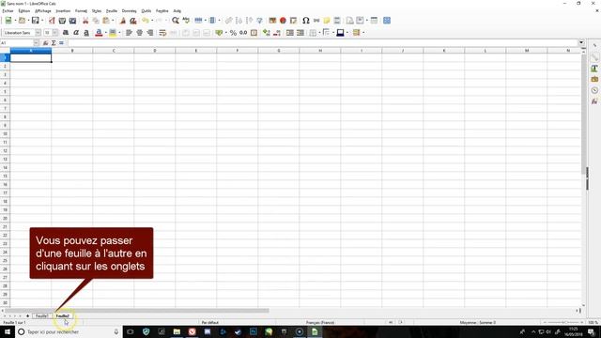Image resolution: width=601 pixels, height=338 pixels.
Task: Open the Fichier menu
Action: 8,10
